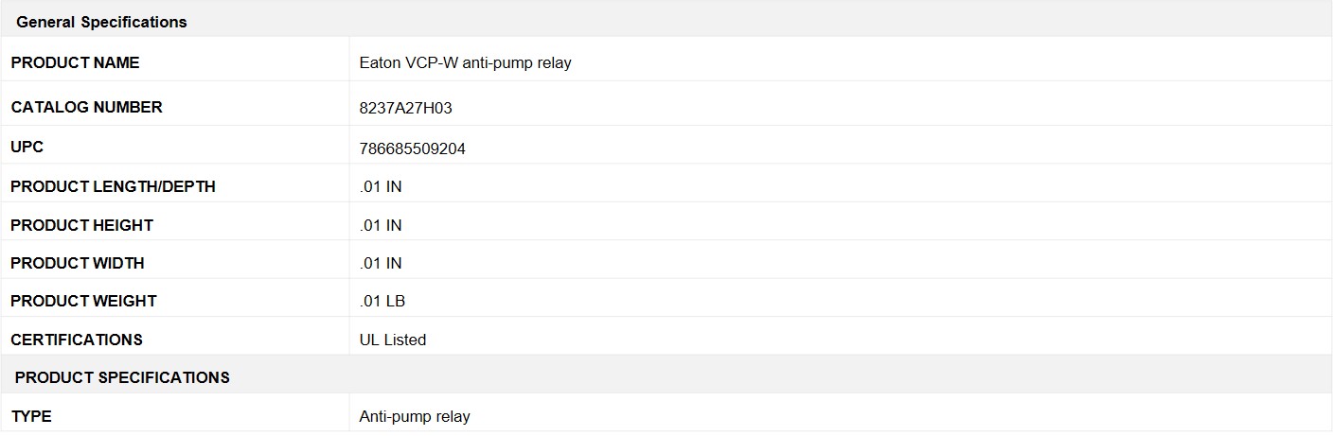Select the UPC value 786685509204
1333x436 pixels.
coord(413,149)
